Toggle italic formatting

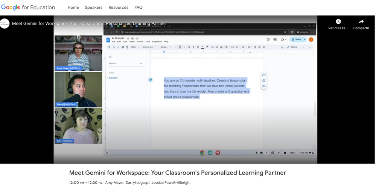(193, 47)
